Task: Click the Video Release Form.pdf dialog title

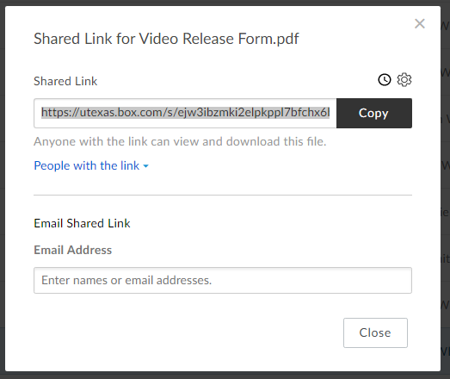Action: coord(166,39)
